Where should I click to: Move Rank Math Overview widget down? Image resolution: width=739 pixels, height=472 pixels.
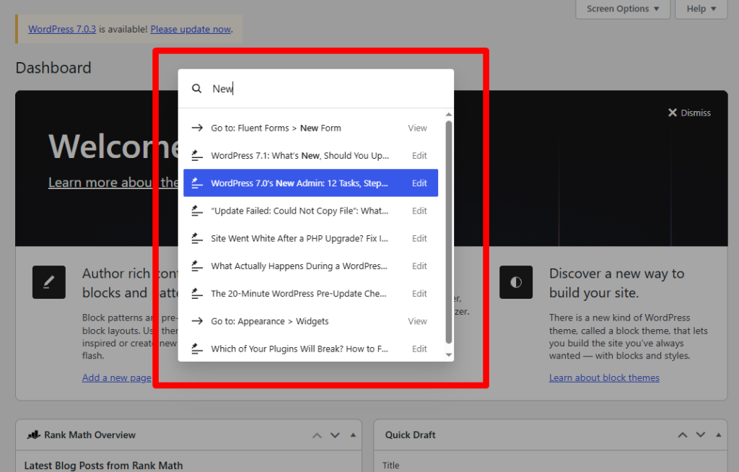[x=335, y=435]
